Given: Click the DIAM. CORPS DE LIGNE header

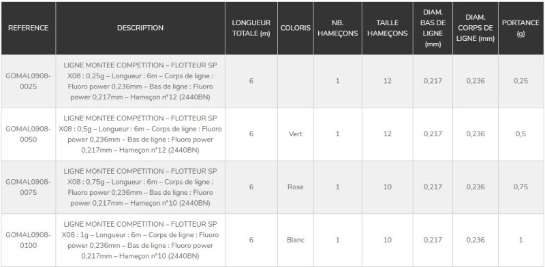Looking at the screenshot, I should pyautogui.click(x=476, y=28).
